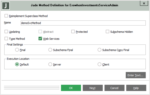Enable Subschema Hidden checkbox

click(x=107, y=31)
